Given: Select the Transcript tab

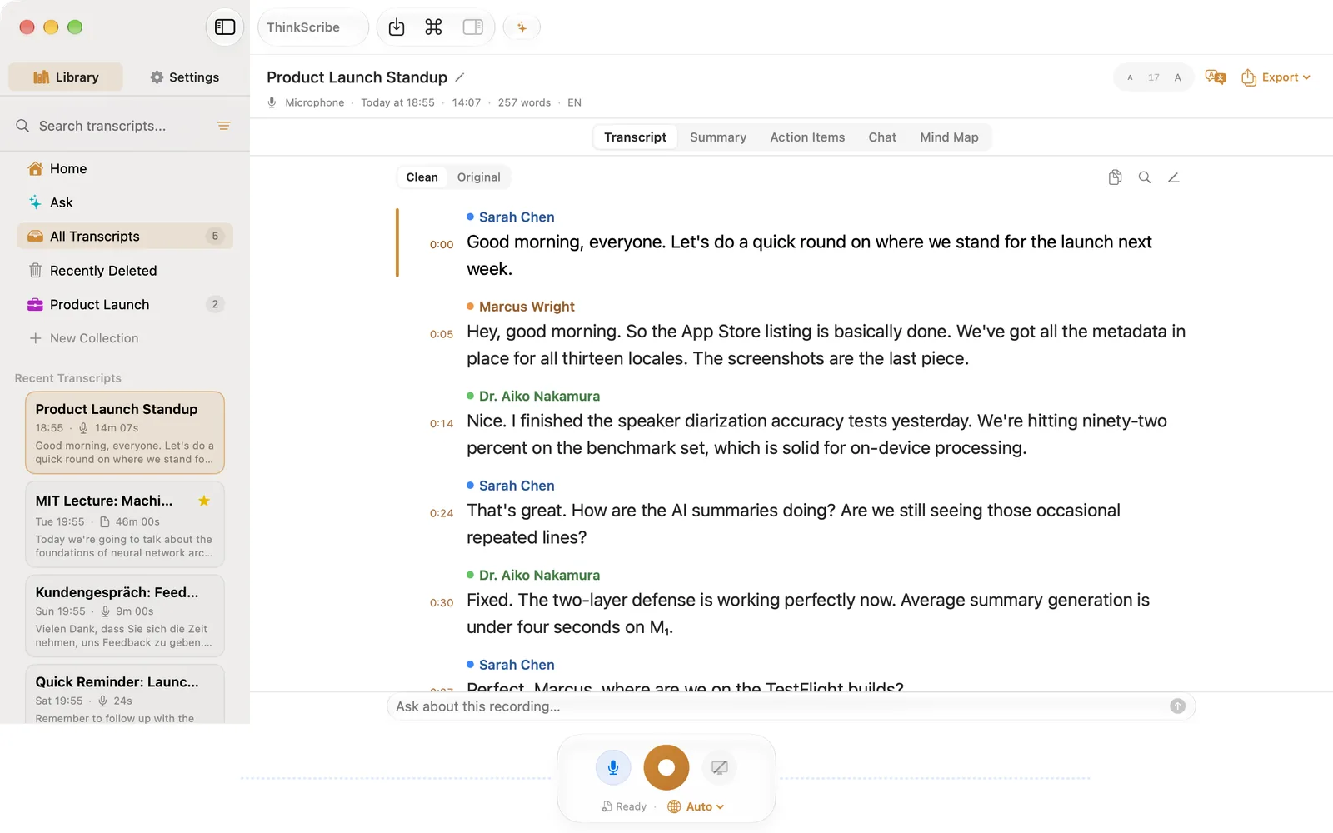Looking at the screenshot, I should (x=635, y=137).
